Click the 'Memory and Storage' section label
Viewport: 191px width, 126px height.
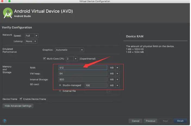(x=7, y=69)
